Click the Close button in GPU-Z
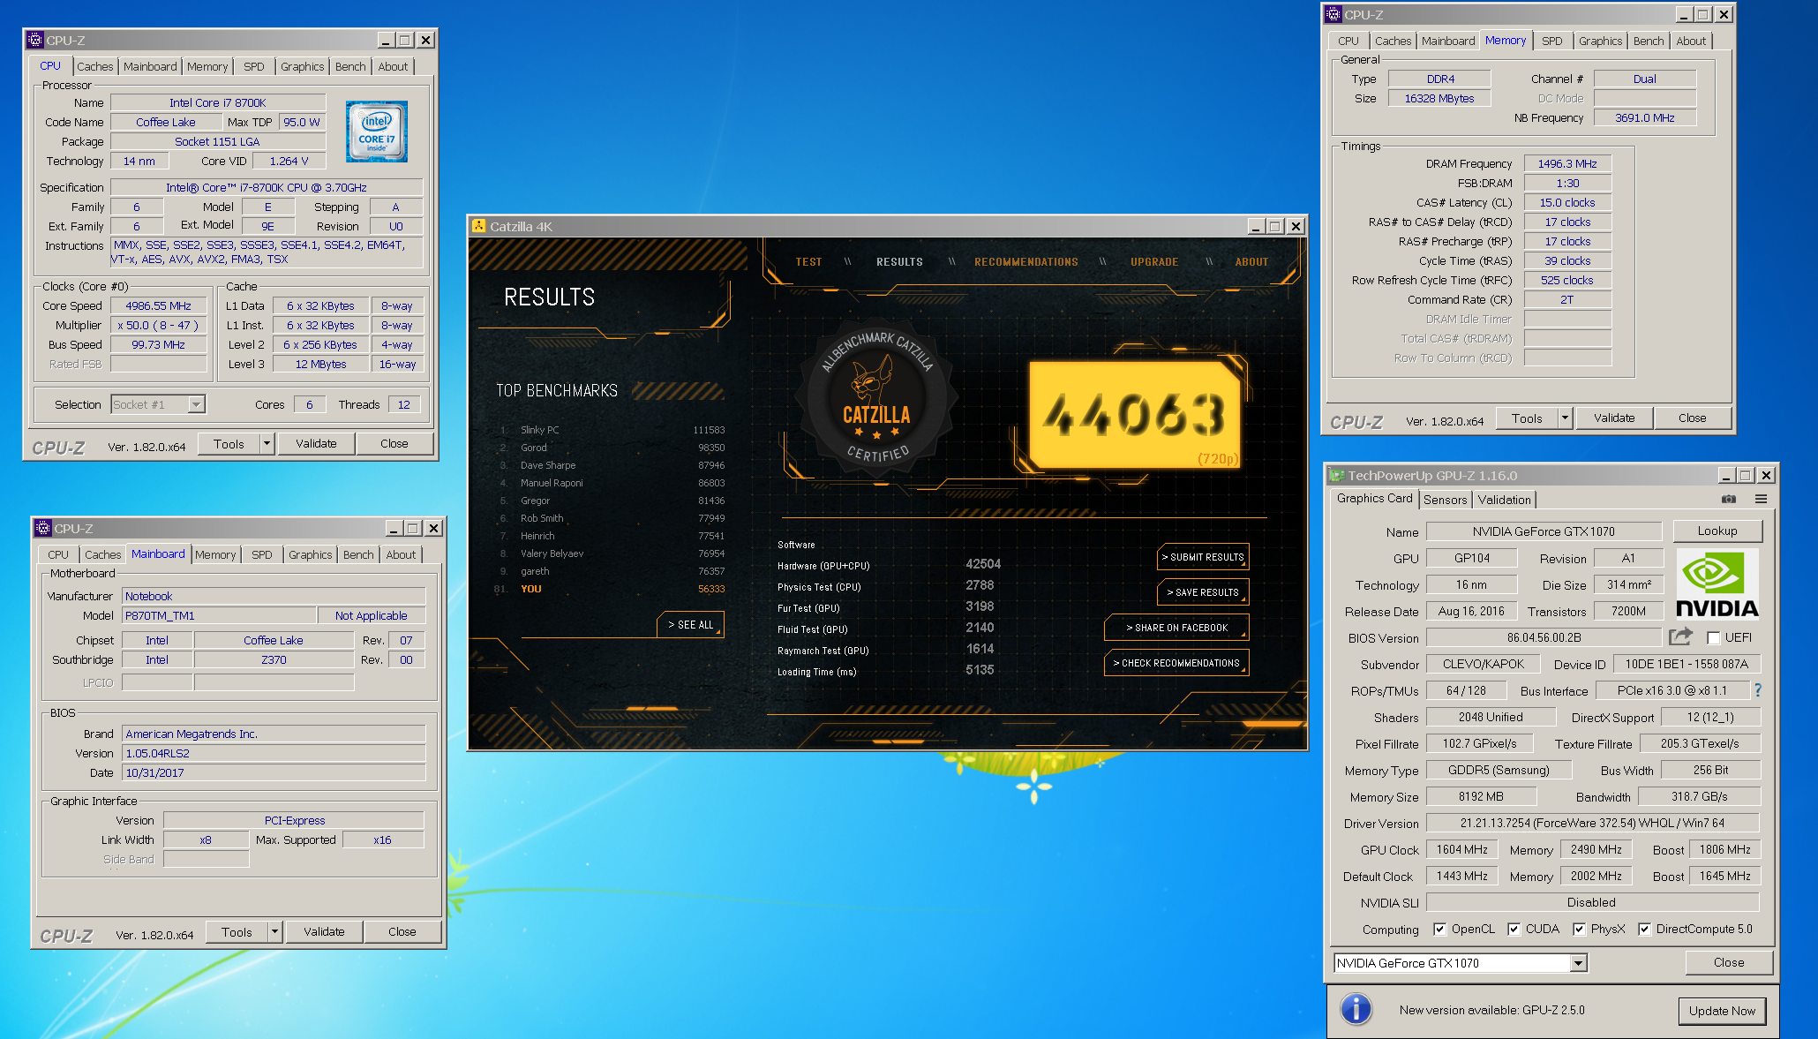This screenshot has height=1039, width=1818. pos(1728,962)
